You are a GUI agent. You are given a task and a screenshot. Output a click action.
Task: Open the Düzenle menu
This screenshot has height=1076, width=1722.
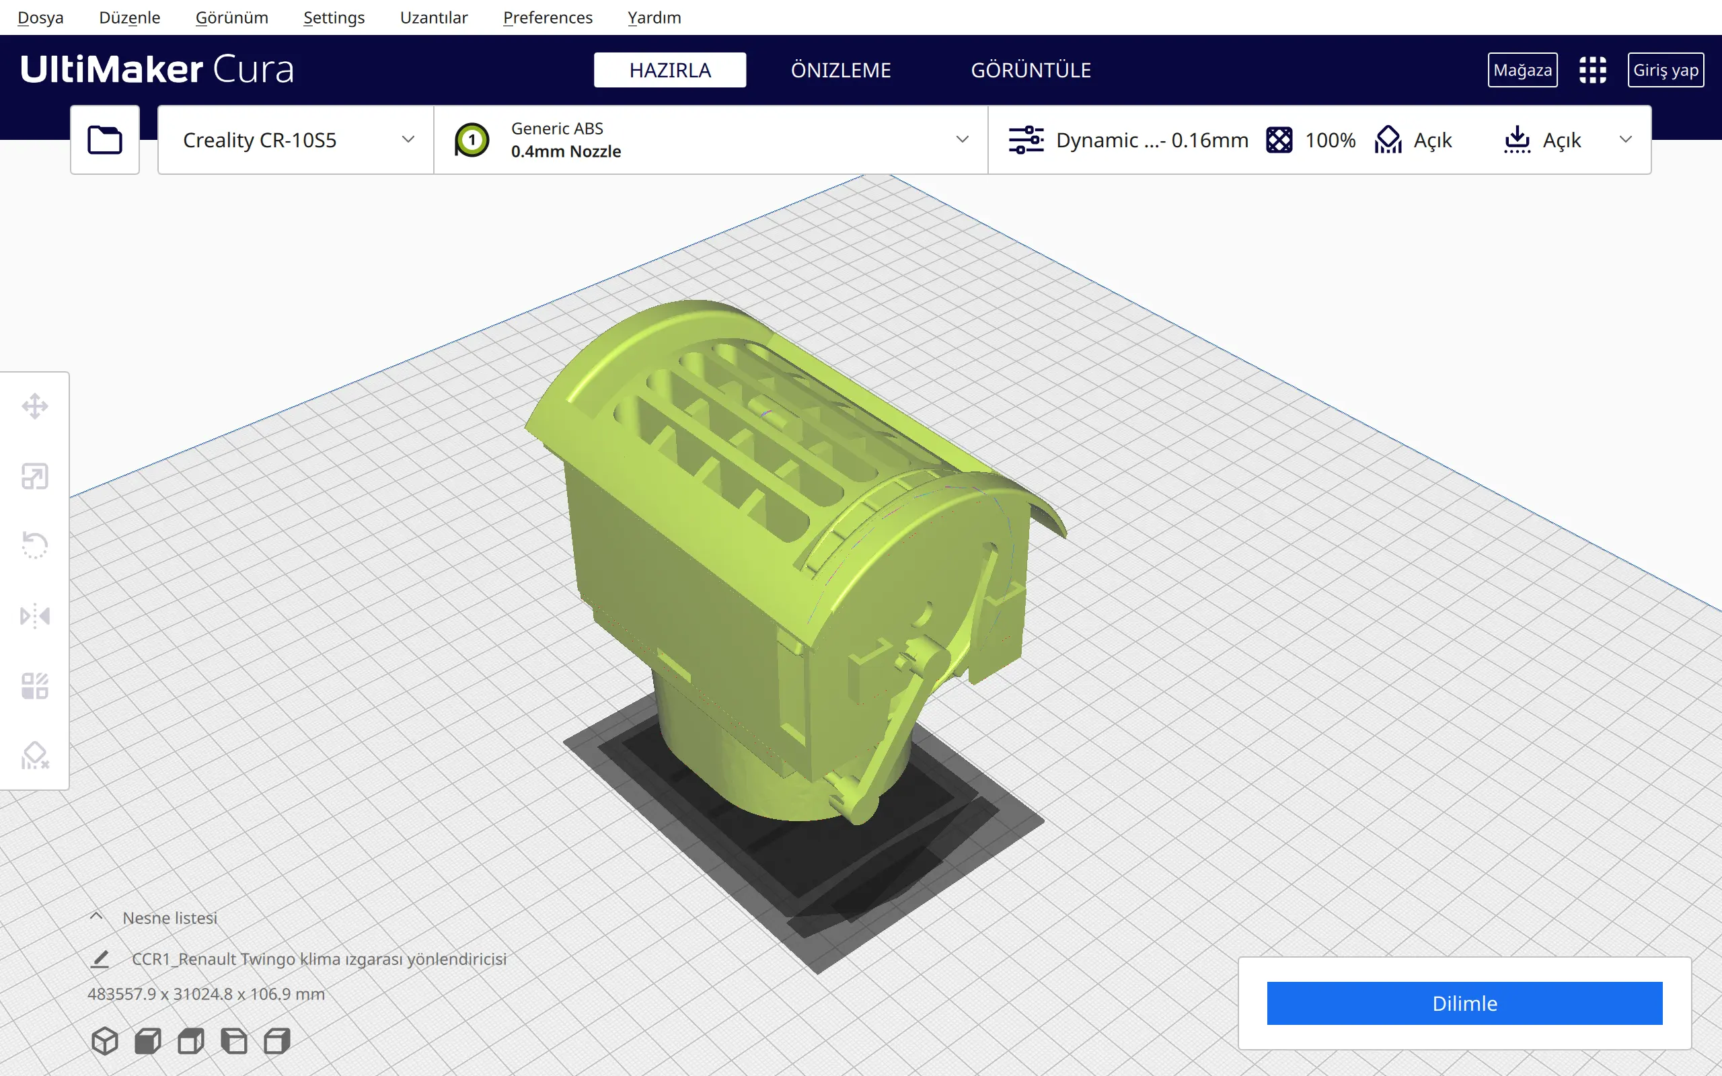click(130, 17)
